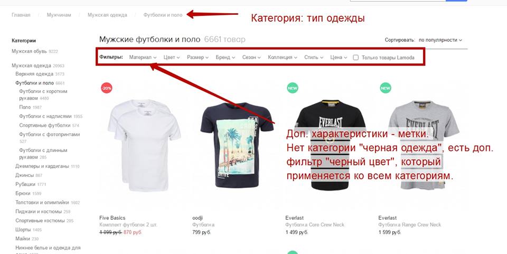Select 'Поло' subcategory in sidebar
Image resolution: width=507 pixels, height=254 pixels.
point(25,107)
